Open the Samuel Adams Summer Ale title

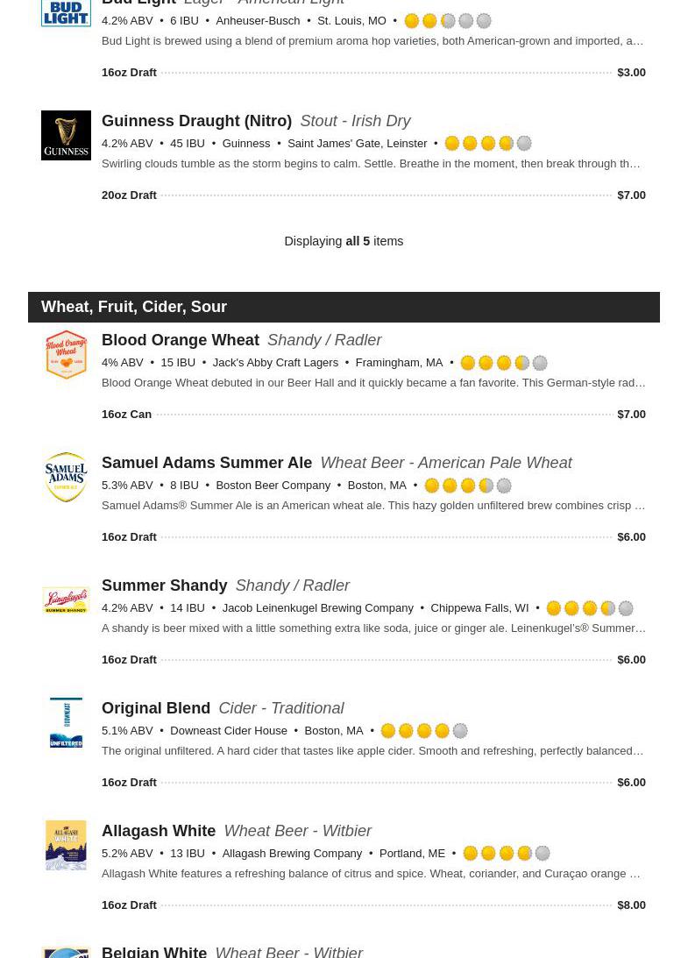tap(207, 463)
